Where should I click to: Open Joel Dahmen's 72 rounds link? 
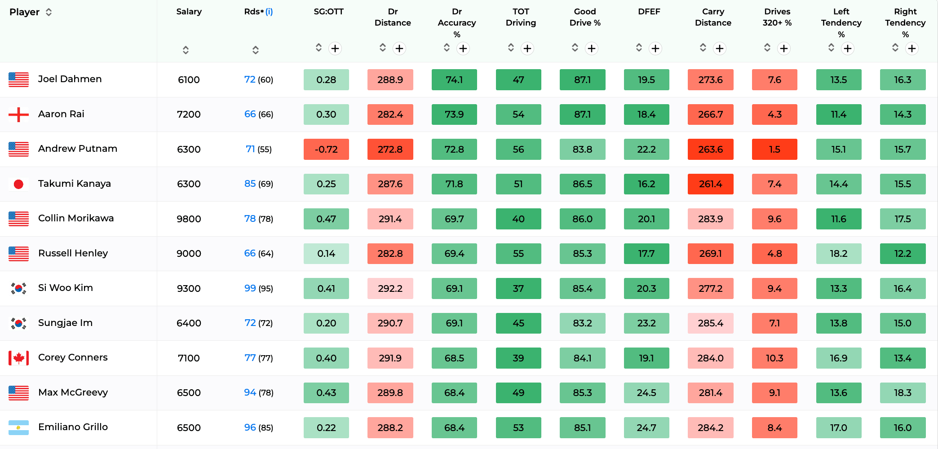(250, 79)
